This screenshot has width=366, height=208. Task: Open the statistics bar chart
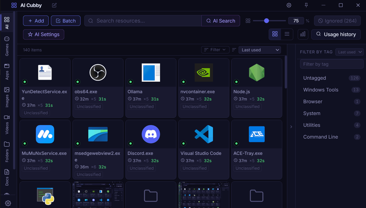[x=303, y=34]
